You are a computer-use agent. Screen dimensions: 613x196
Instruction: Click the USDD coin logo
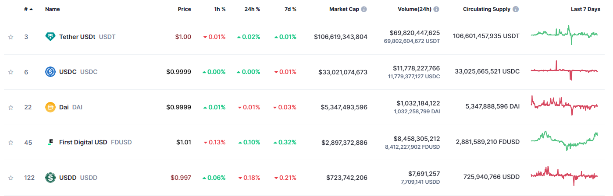pyautogui.click(x=50, y=178)
